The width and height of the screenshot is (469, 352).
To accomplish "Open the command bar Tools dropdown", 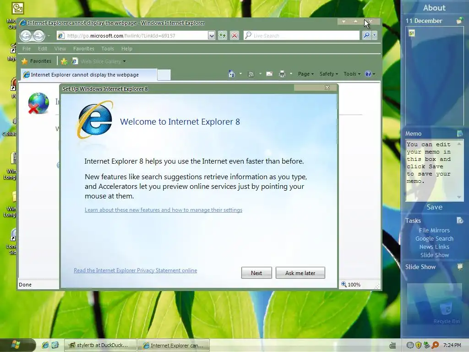I will 352,74.
